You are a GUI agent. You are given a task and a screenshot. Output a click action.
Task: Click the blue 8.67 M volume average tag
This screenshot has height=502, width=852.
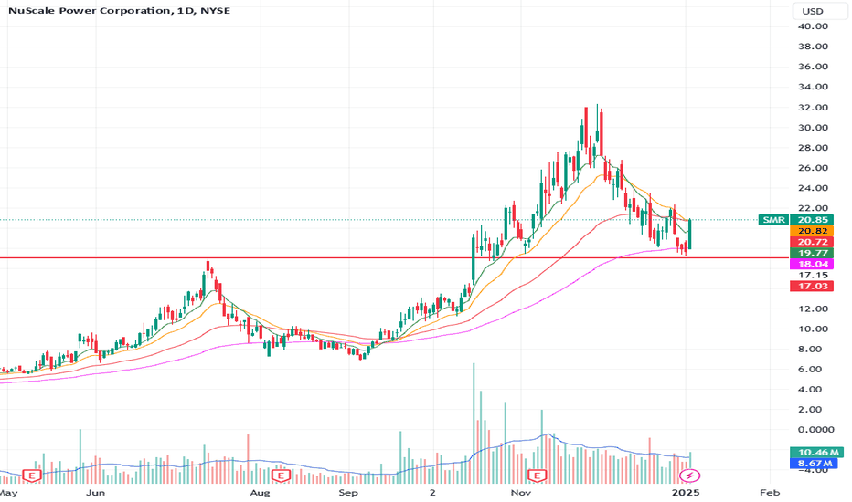pyautogui.click(x=813, y=464)
